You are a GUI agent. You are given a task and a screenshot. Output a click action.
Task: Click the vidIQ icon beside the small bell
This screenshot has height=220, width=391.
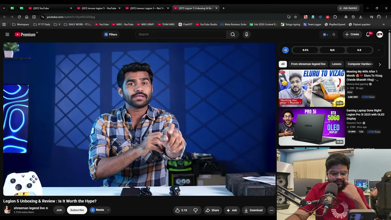[x=325, y=35]
